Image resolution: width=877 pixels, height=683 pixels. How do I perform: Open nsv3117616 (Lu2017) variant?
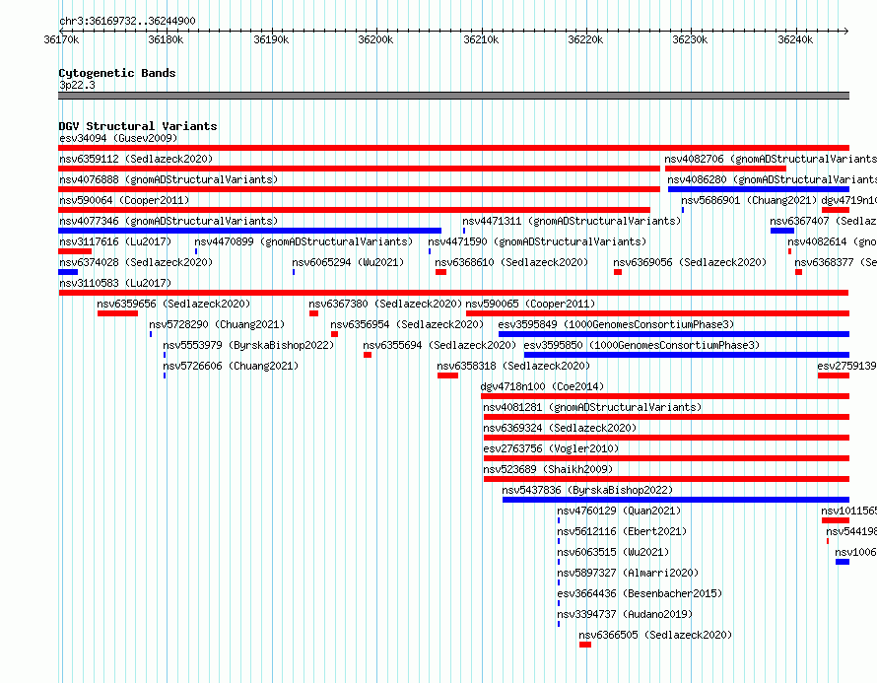[115, 241]
